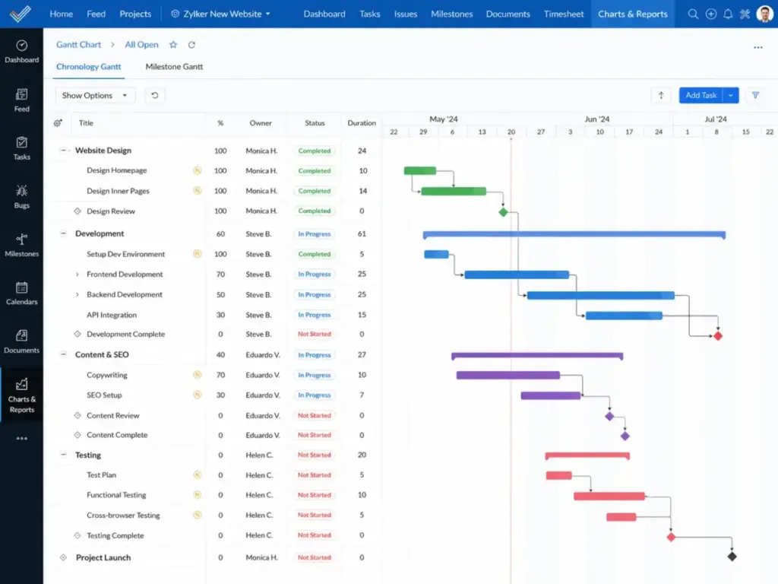Viewport: 778px width, 584px height.
Task: Open the Design Inner Pages task
Action: 118,191
